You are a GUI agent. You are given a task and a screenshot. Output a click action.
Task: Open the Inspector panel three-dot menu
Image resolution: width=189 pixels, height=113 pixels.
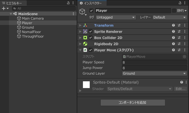(185, 3)
